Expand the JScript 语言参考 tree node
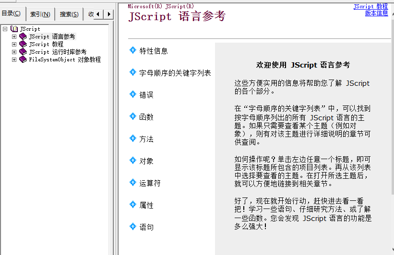The image size is (394, 255). click(14, 36)
